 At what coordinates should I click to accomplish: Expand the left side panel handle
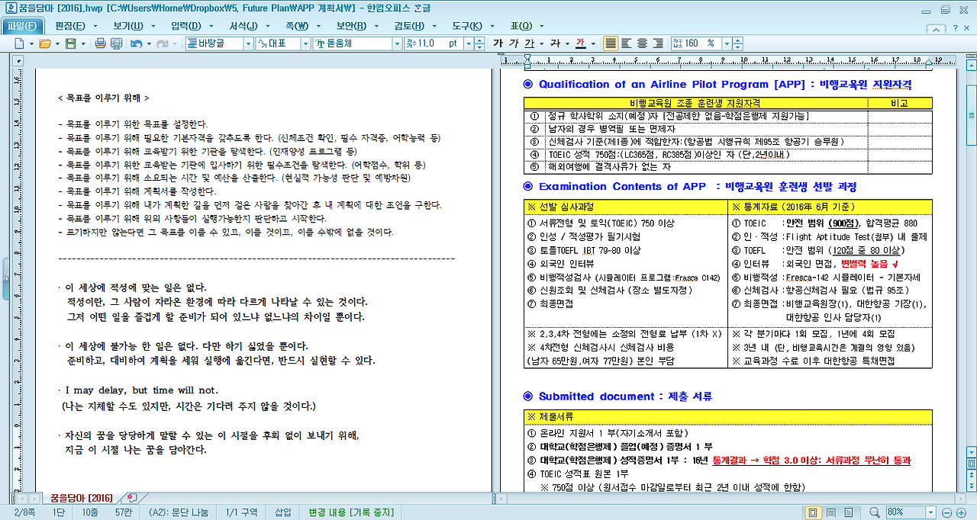pyautogui.click(x=8, y=281)
